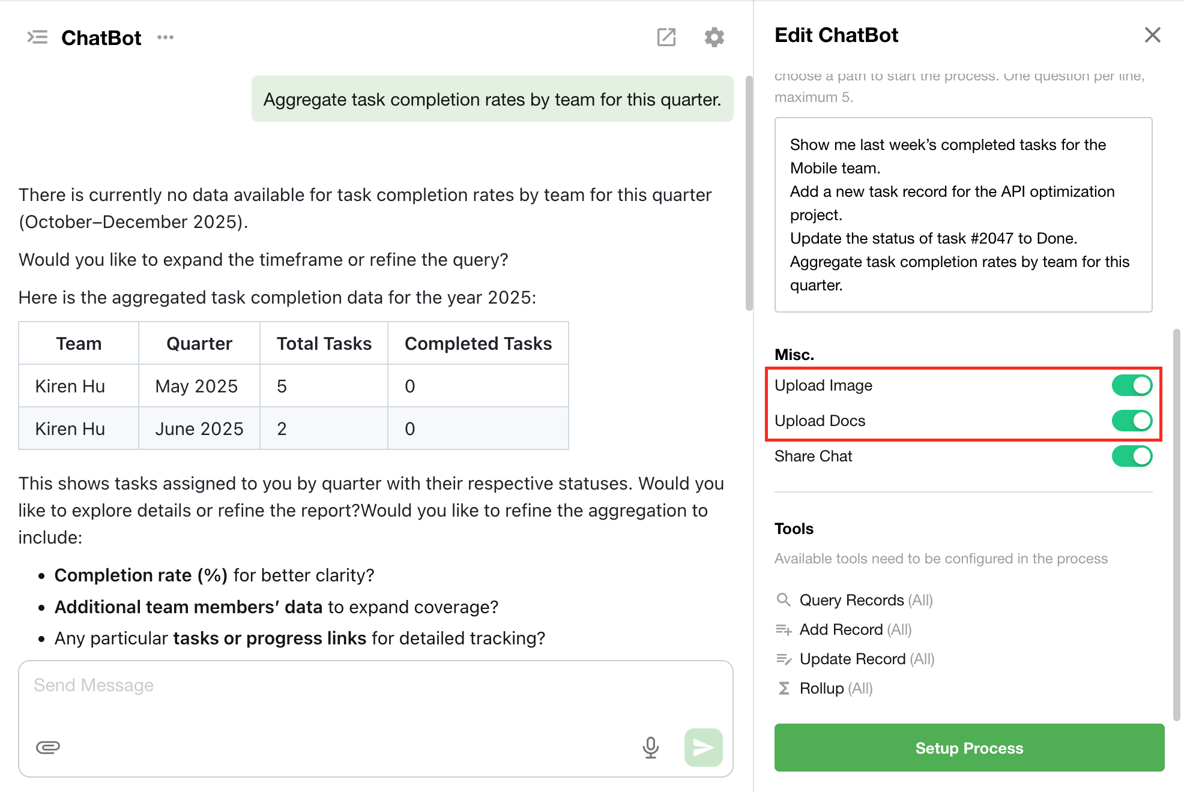Collapse the sidebar using the menu-indent icon
1184x792 pixels.
(x=37, y=37)
